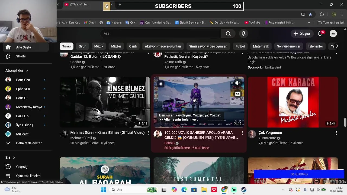Go to Ana Sayfa in the sidebar

[x=26, y=47]
